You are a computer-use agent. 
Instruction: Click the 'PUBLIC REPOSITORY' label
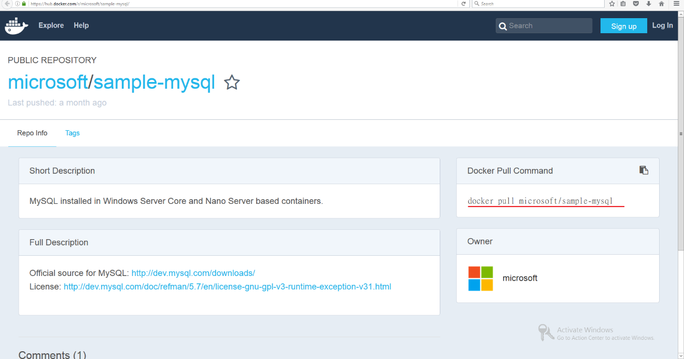tap(52, 60)
